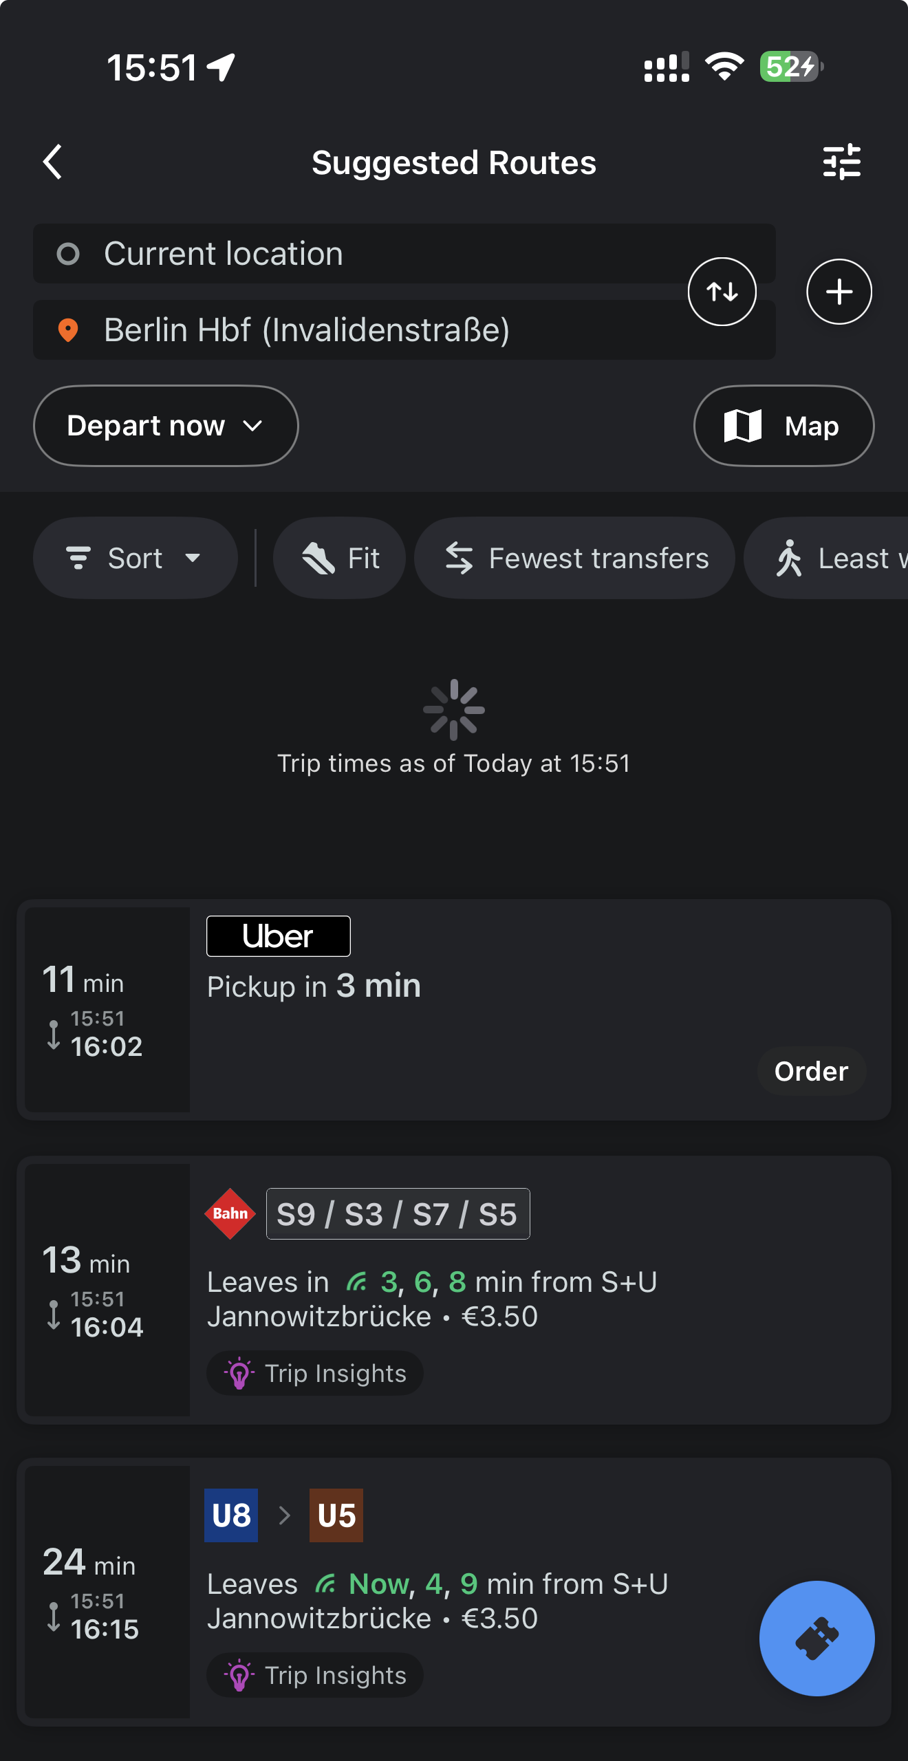Expand the Sort dropdown
The image size is (908, 1761).
coord(135,558)
